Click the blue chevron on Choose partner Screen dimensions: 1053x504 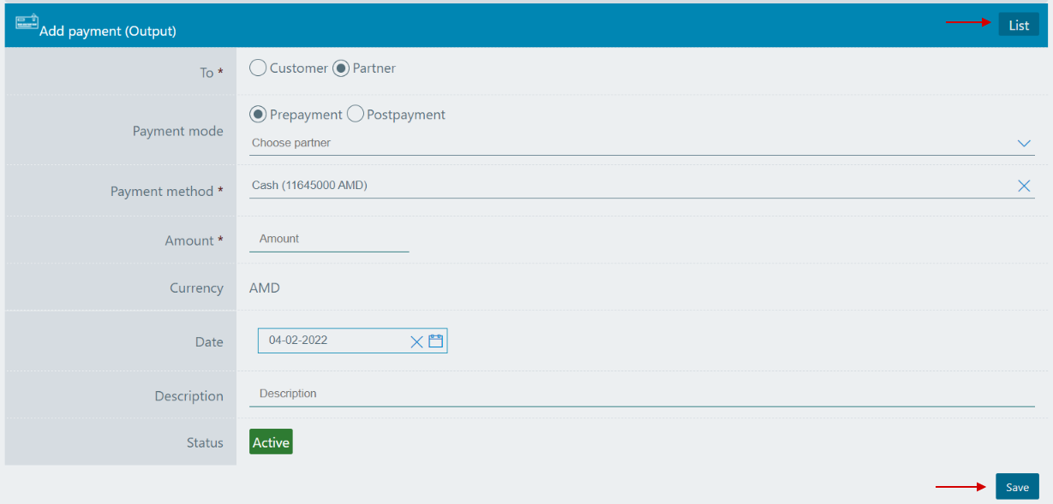[1023, 143]
